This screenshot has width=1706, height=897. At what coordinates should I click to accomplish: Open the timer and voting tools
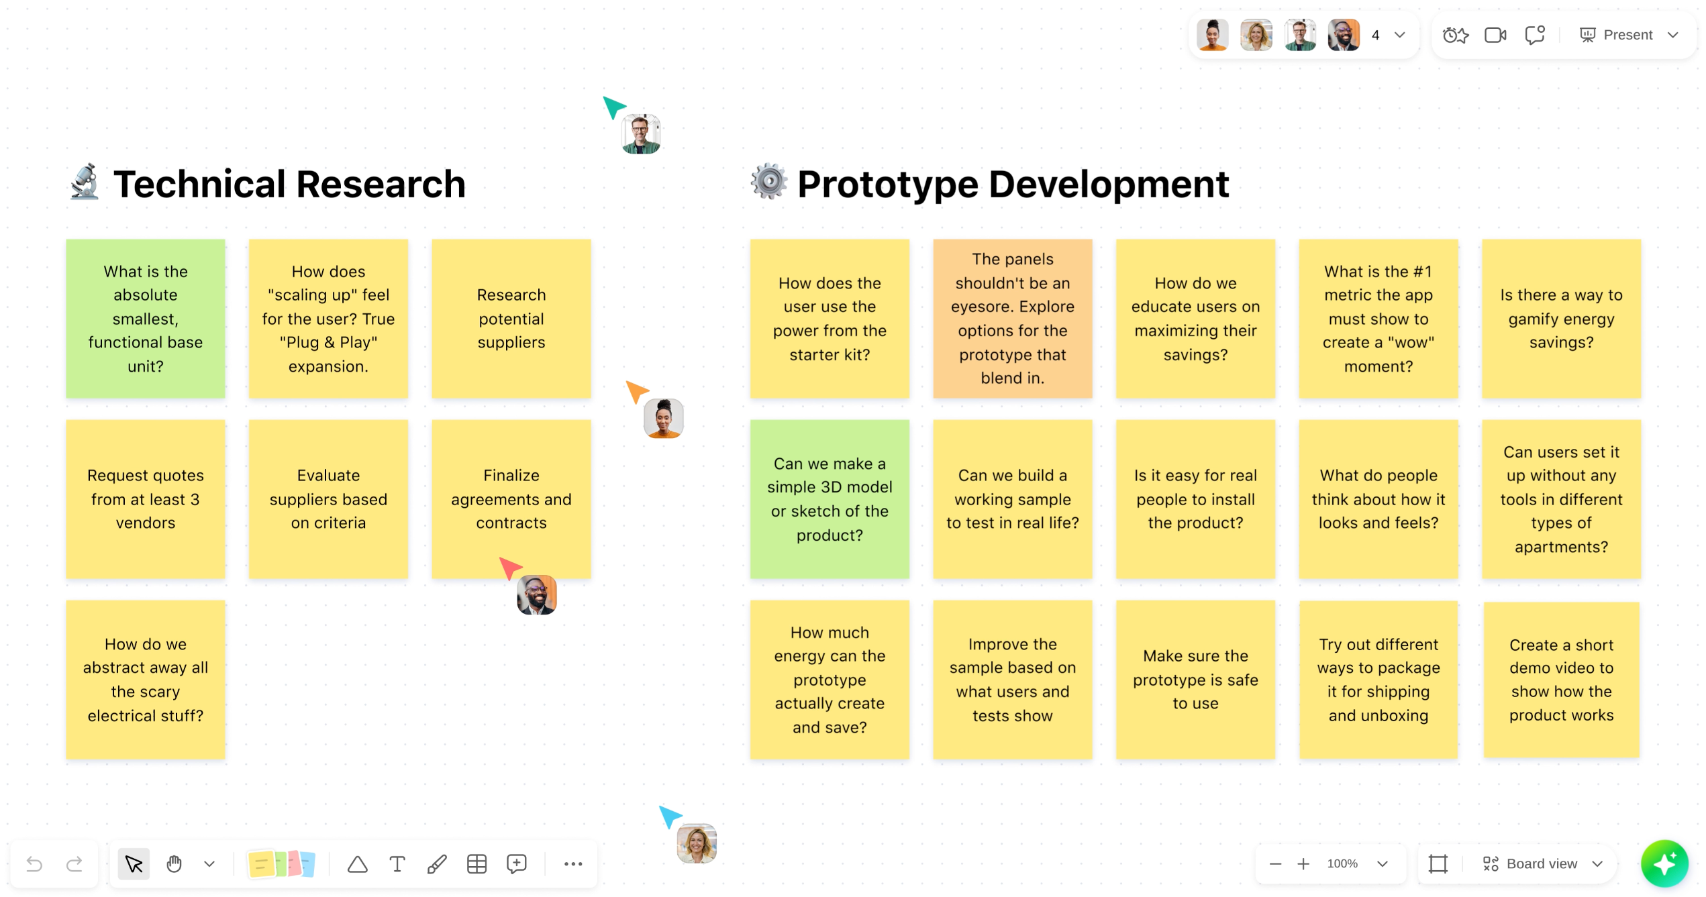1455,35
